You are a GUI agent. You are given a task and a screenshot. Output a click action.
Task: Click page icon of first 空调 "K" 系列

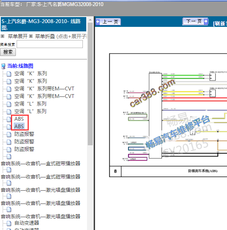coord(9,74)
